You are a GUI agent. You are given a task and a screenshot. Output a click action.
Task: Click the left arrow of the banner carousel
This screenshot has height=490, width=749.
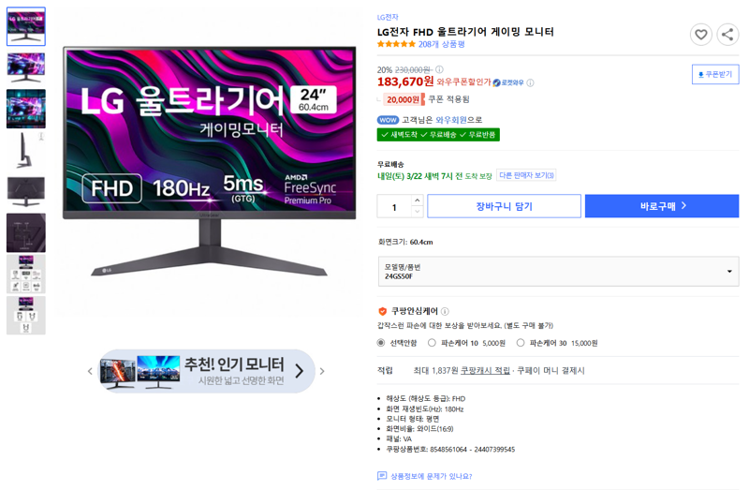tap(90, 371)
